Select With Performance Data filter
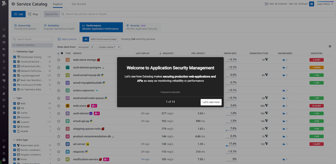This screenshot has width=336, height=164. point(104,39)
